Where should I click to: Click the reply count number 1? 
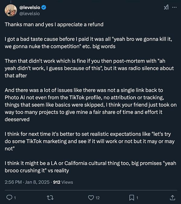point(15,198)
